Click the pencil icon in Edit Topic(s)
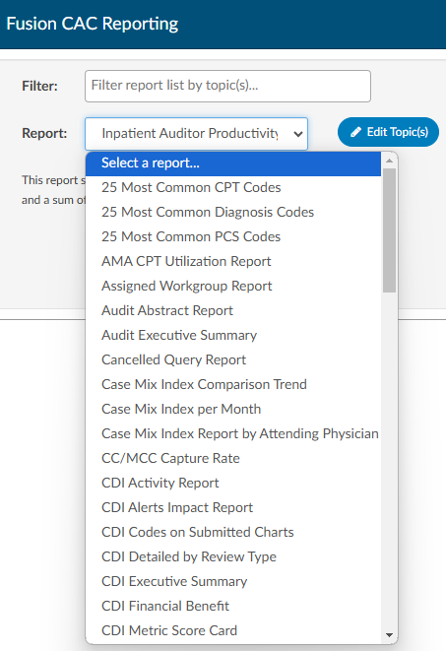446x651 pixels. point(355,132)
